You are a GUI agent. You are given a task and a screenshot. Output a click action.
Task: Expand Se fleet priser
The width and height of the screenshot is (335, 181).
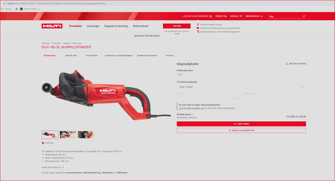tap(185, 114)
